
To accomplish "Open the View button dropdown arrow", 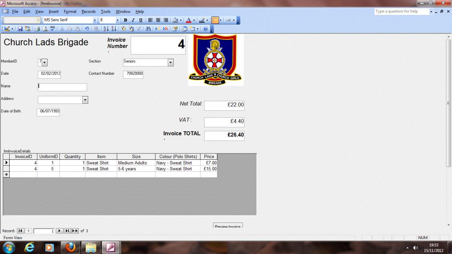I will pos(12,29).
